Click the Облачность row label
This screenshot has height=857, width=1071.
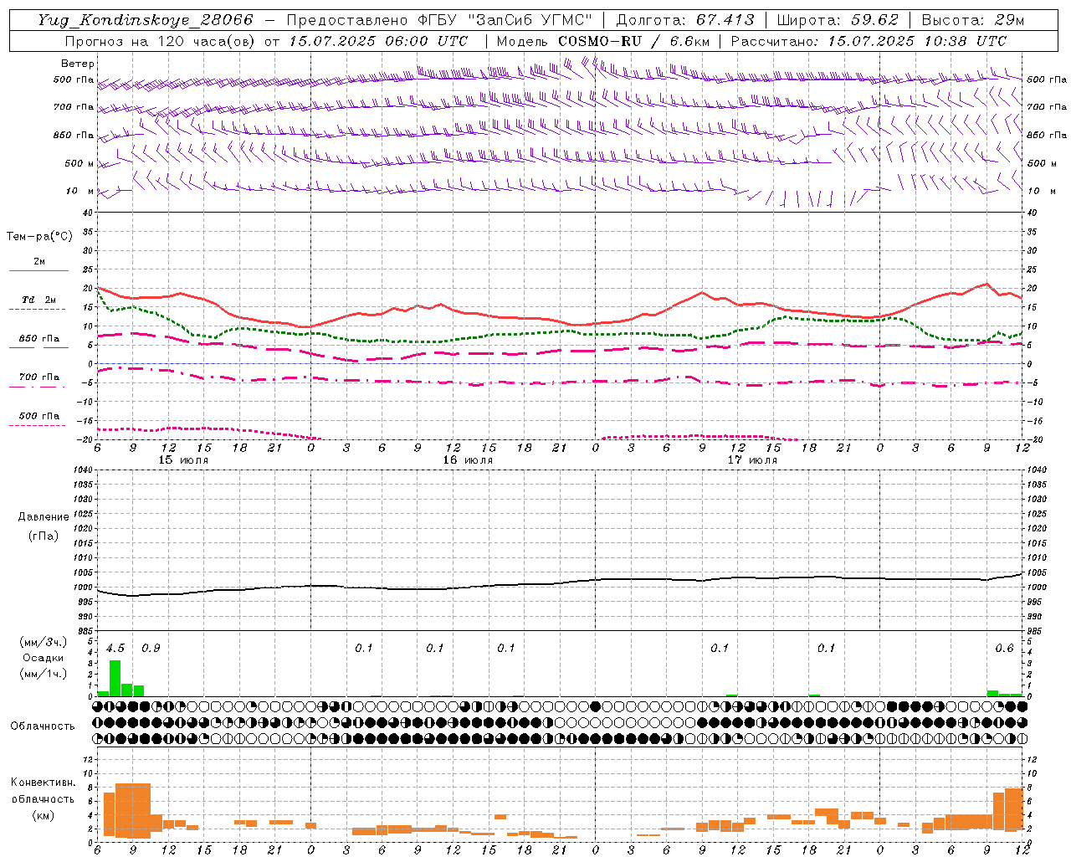coord(43,726)
